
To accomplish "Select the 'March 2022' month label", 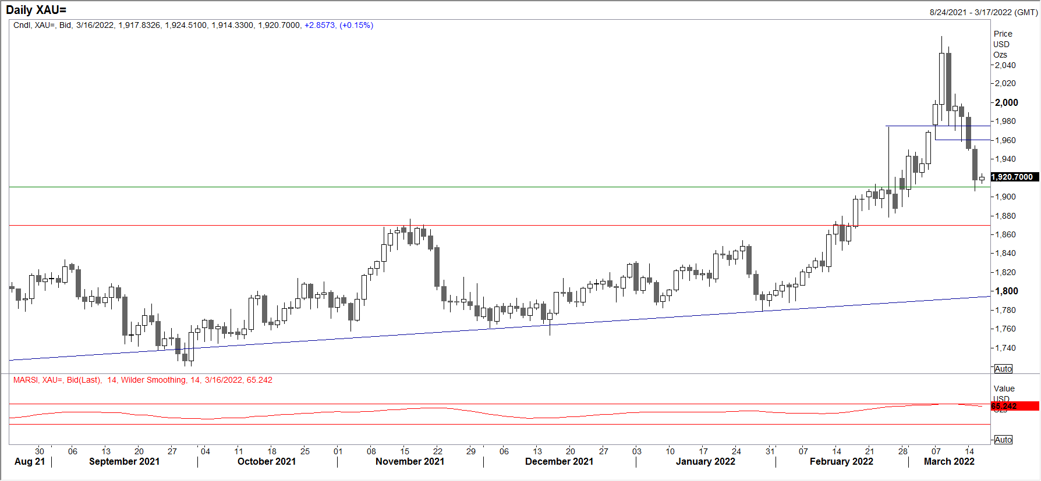I will tap(950, 461).
